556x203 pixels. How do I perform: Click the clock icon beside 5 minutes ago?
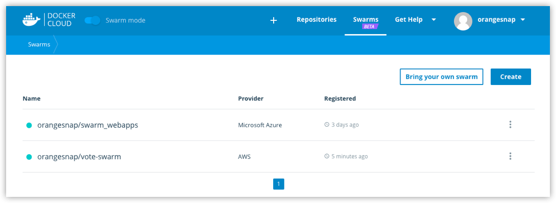[x=327, y=156]
